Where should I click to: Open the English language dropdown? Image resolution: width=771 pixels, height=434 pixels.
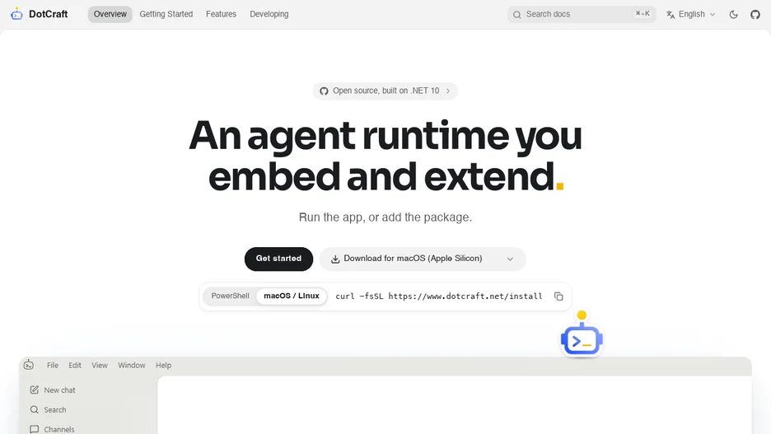[691, 14]
